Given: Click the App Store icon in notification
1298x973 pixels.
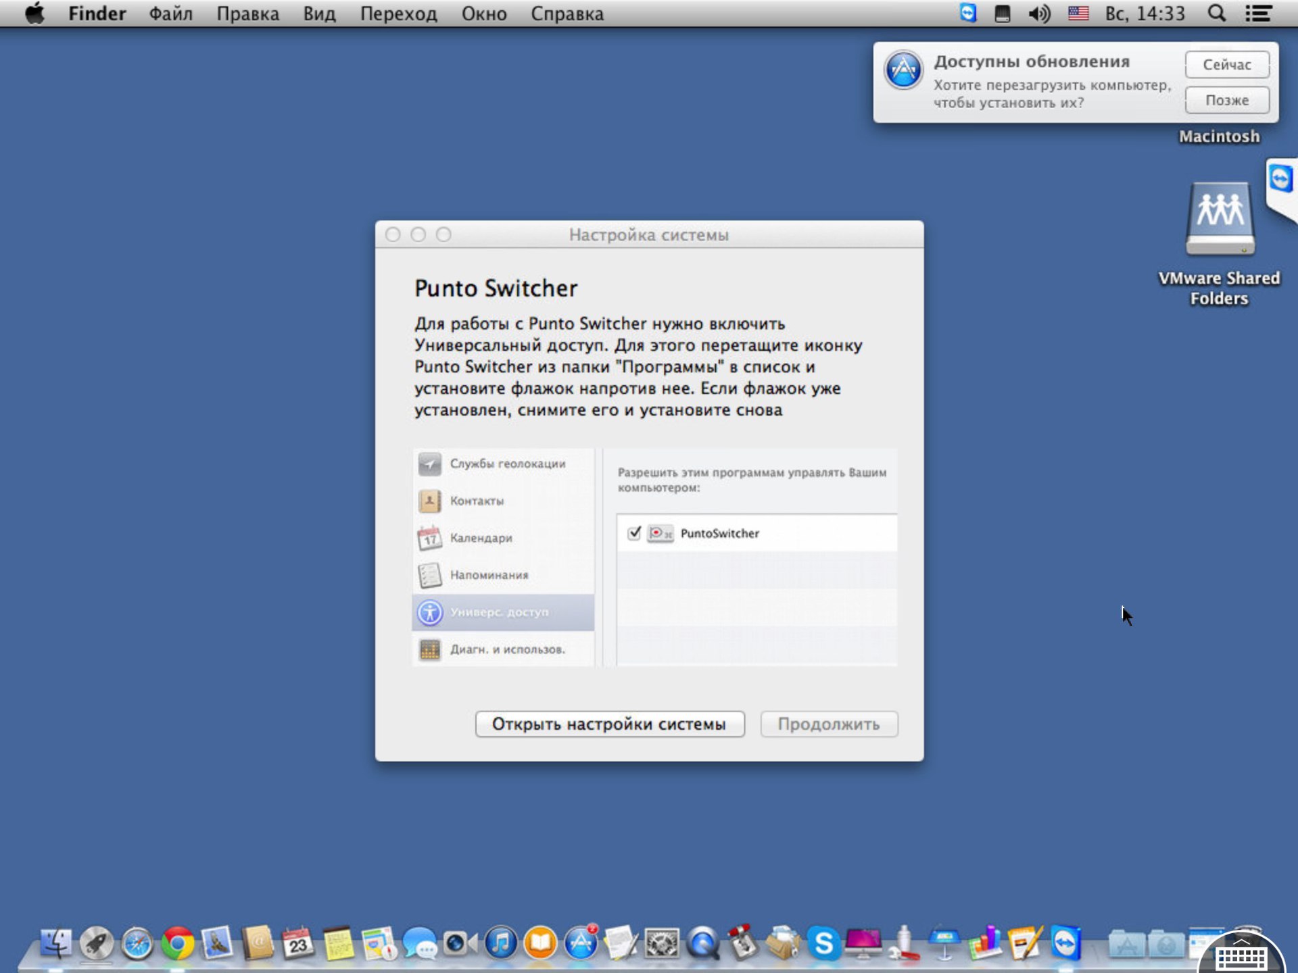Looking at the screenshot, I should pos(904,70).
